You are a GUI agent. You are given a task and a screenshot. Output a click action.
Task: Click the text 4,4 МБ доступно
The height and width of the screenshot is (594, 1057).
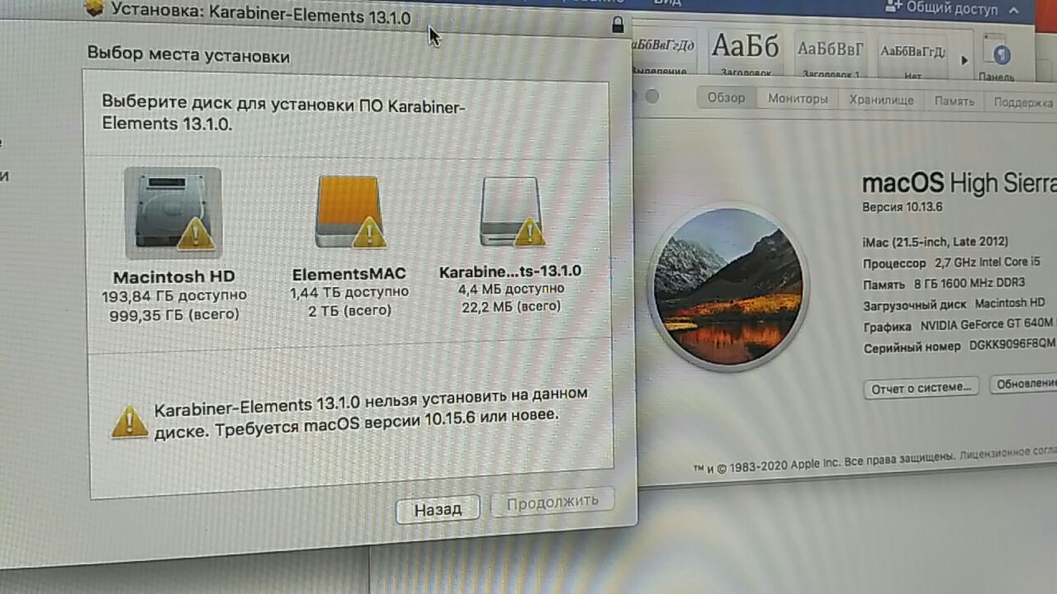tap(511, 289)
